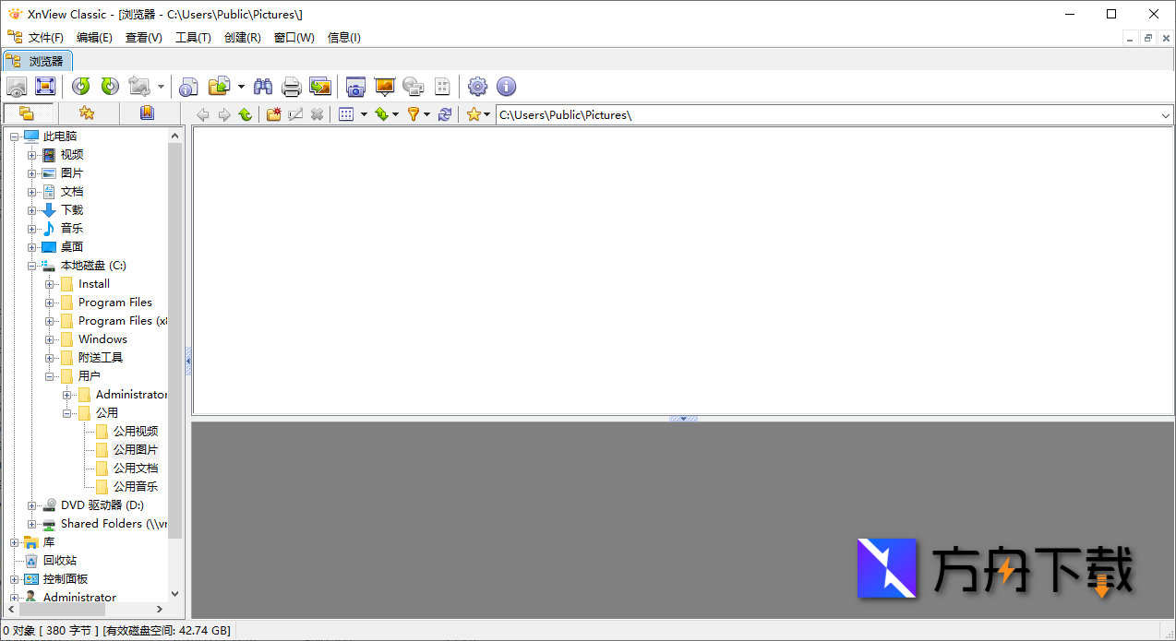Viewport: 1176px width, 641px height.
Task: Click the Delete X icon above the file pane
Action: pyautogui.click(x=317, y=113)
